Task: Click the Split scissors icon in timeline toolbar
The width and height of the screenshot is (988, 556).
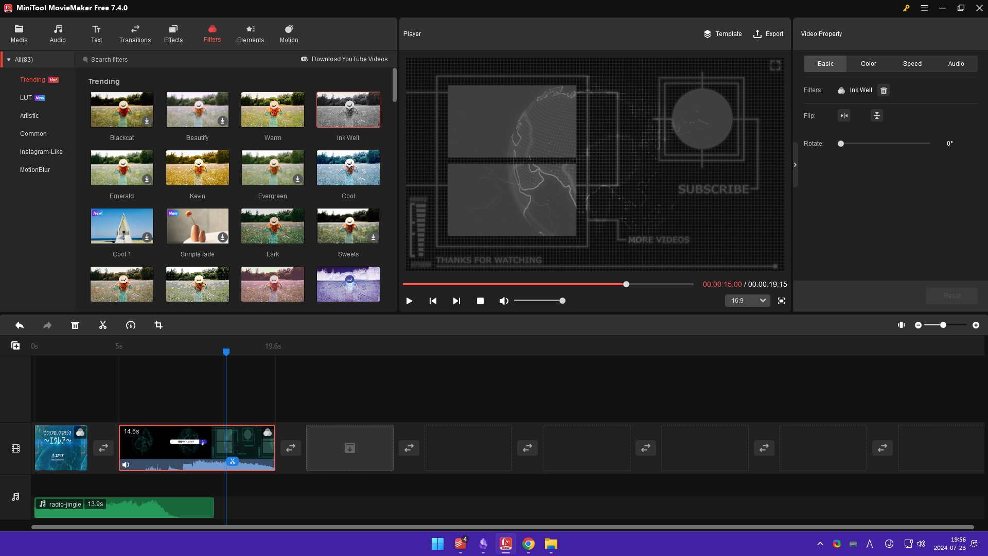Action: click(x=103, y=325)
